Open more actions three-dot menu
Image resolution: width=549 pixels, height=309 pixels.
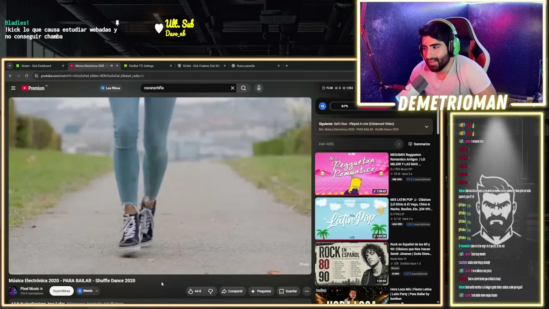coord(307,291)
